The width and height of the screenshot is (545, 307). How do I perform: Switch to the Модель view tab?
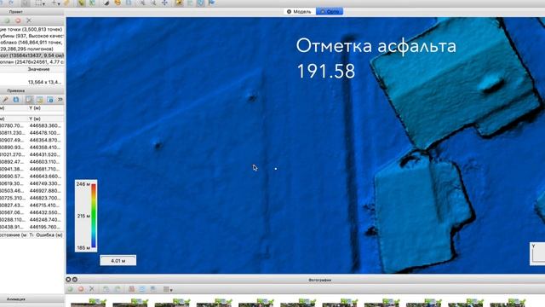click(299, 11)
